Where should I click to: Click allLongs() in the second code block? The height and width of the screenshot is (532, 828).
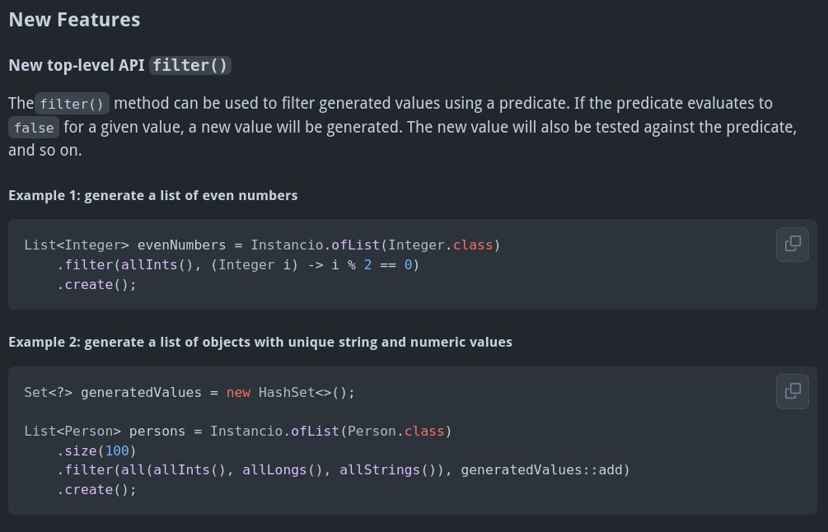[283, 469]
